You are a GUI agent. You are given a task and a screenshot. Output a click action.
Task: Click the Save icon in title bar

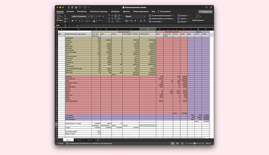pos(72,7)
